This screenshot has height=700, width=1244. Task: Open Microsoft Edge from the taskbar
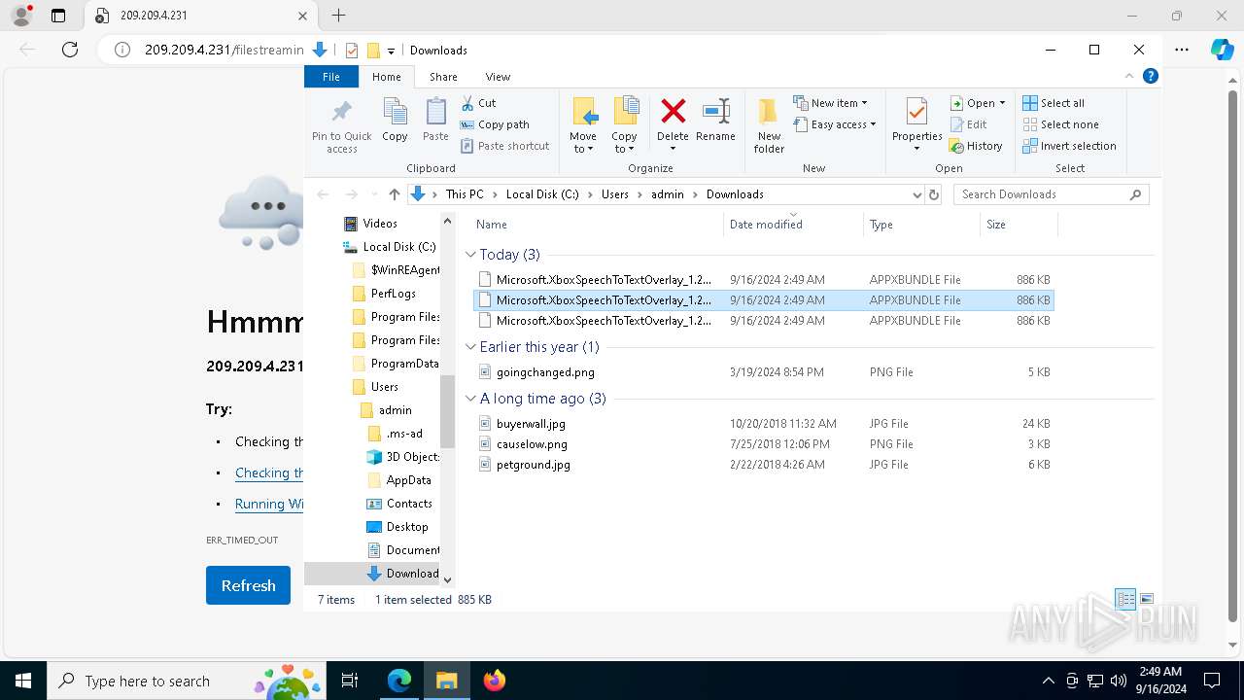399,681
